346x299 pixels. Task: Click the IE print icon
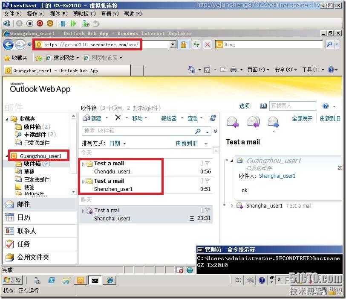click(x=234, y=70)
